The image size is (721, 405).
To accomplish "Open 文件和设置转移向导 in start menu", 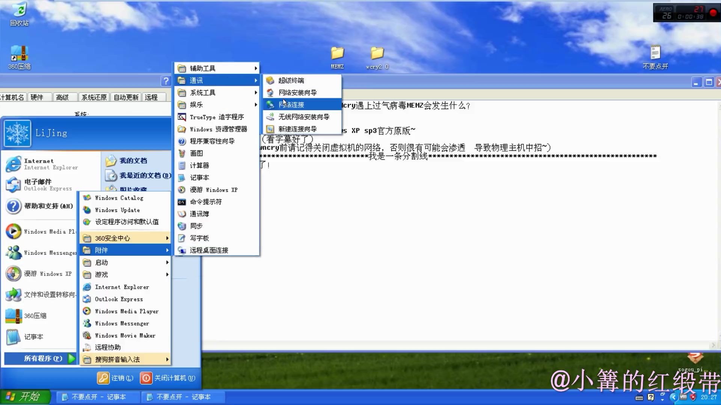I will [x=40, y=295].
